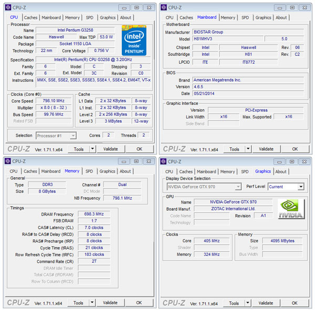Click the Tools button in the Mainboard window

[234, 149]
